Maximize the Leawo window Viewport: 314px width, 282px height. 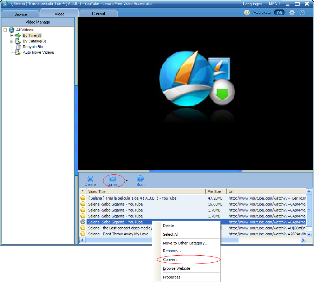297,4
